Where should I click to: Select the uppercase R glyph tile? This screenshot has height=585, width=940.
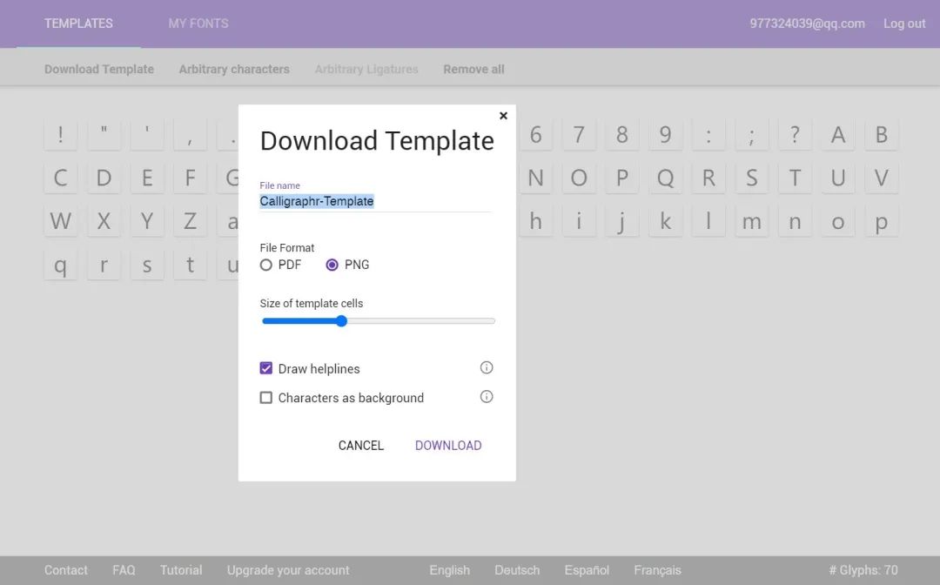tap(708, 178)
